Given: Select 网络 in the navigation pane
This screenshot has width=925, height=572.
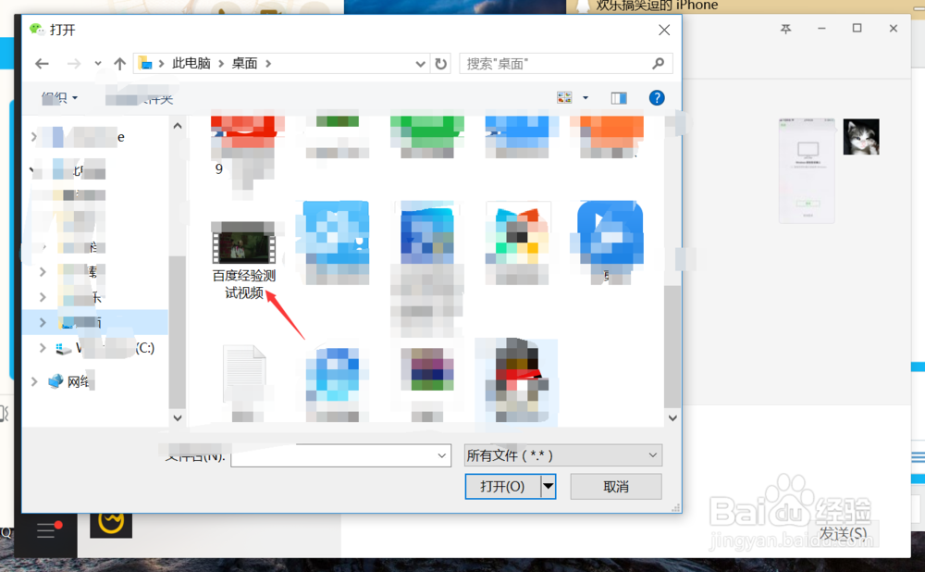Looking at the screenshot, I should pos(71,382).
